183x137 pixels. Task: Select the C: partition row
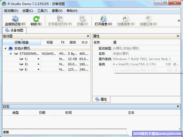click(x=47, y=59)
